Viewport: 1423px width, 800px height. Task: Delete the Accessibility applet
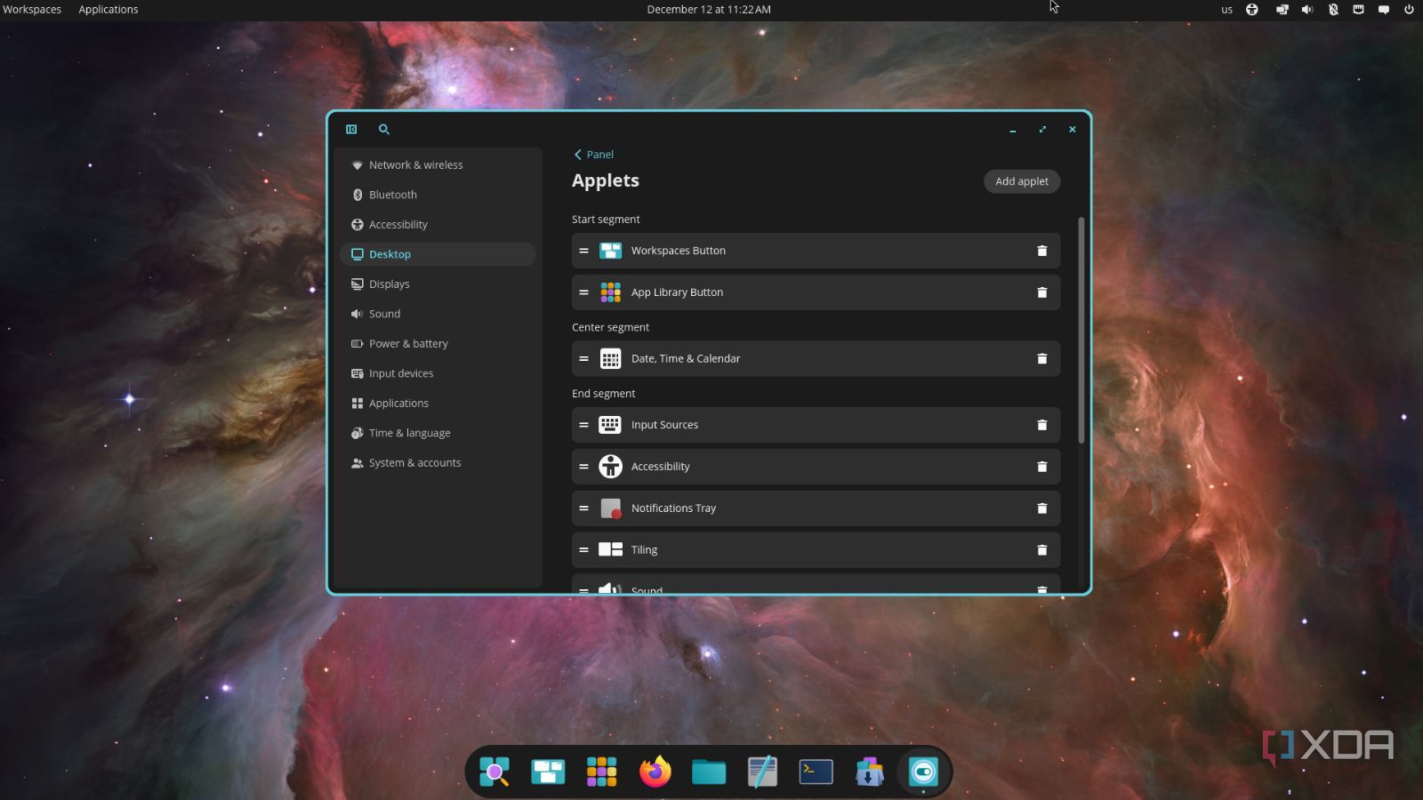1041,467
